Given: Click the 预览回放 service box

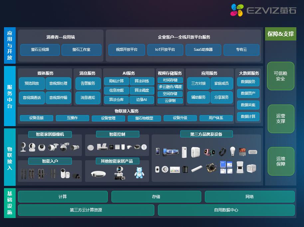Looking at the screenshot, I should click(32, 83).
